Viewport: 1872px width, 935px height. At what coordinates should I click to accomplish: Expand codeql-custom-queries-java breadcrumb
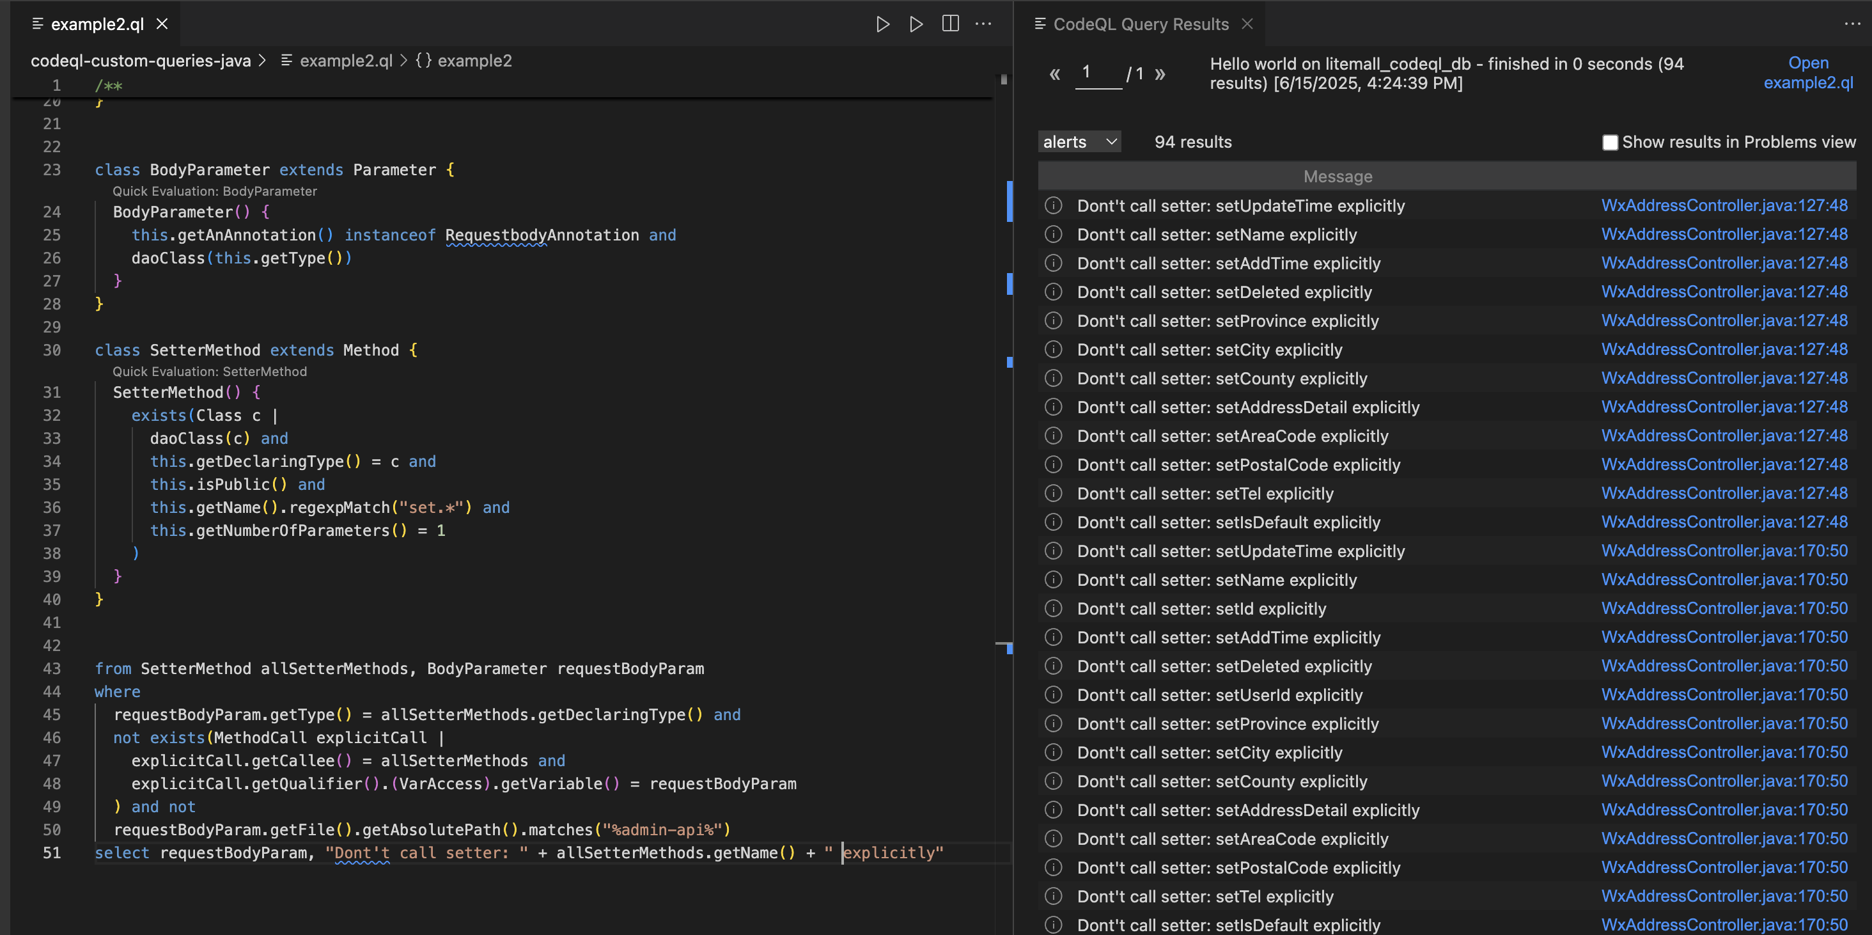pos(140,61)
